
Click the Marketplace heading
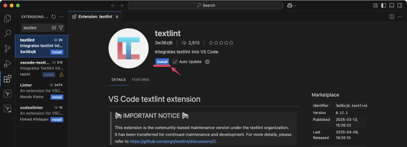(325, 95)
